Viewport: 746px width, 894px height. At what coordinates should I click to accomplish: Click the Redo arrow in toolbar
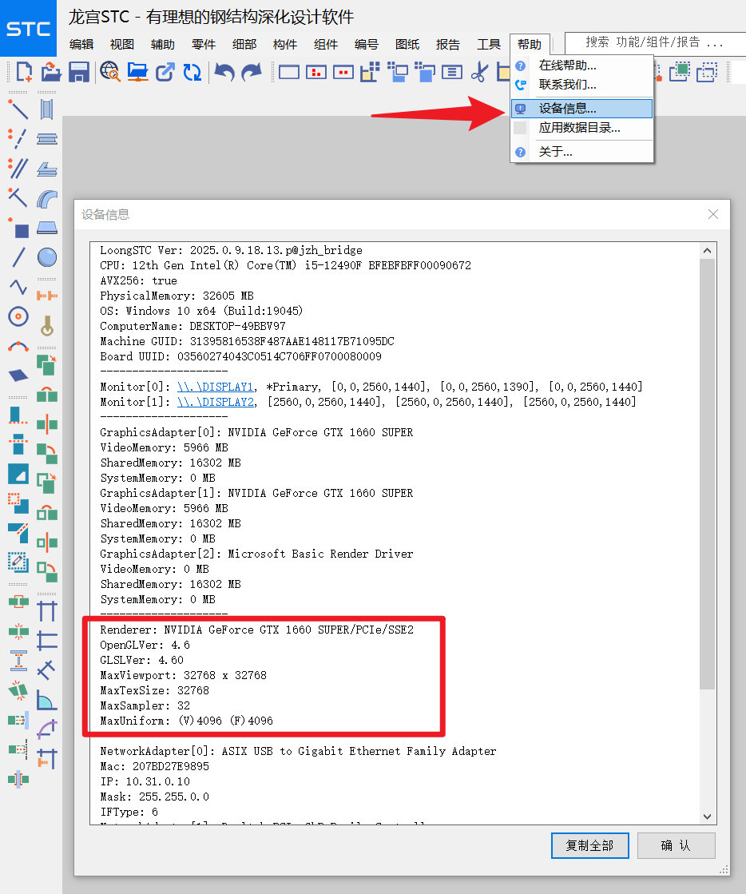point(252,73)
